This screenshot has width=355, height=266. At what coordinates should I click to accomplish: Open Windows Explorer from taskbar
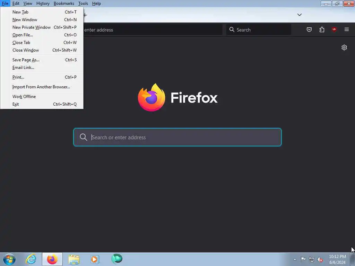(74, 259)
